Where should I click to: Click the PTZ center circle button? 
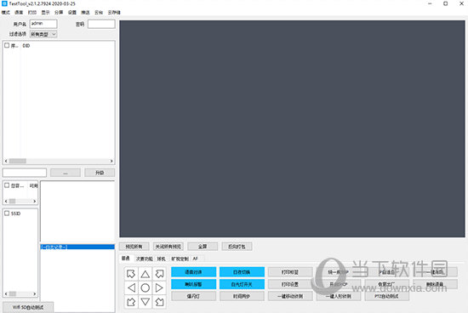tap(146, 288)
